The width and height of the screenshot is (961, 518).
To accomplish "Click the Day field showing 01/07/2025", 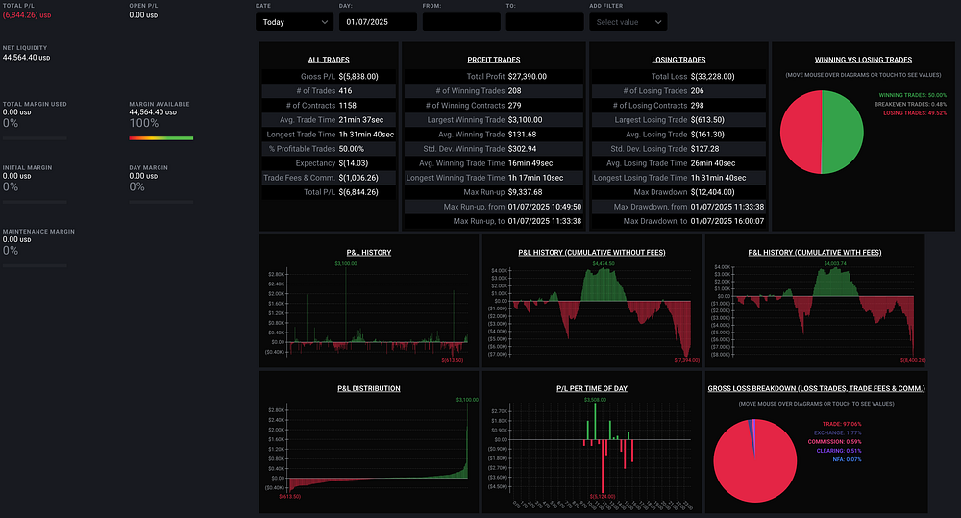I will [378, 22].
